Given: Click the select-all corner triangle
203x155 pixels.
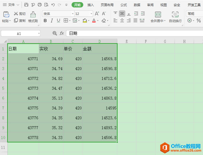Looking at the screenshot, I should [x=5, y=41].
